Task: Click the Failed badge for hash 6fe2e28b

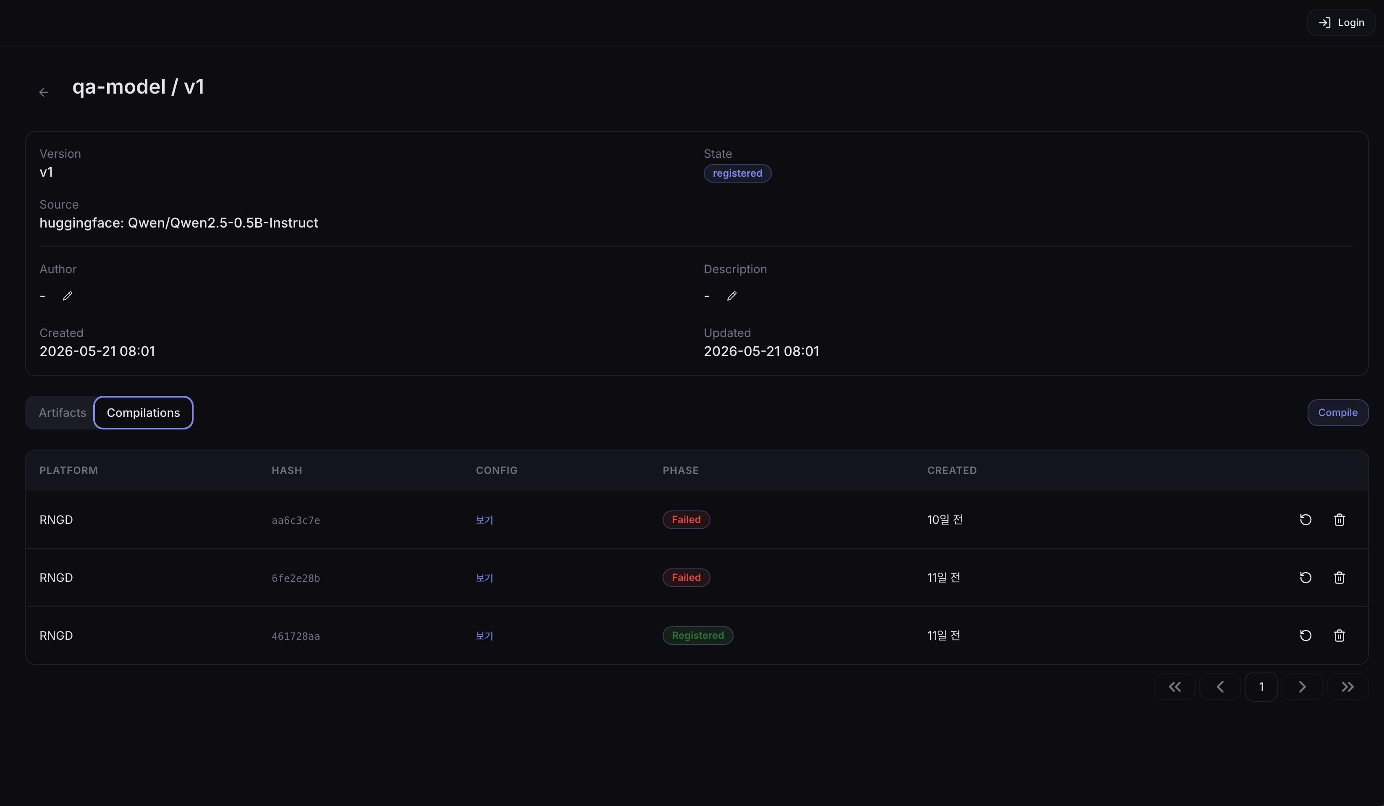Action: (x=686, y=578)
